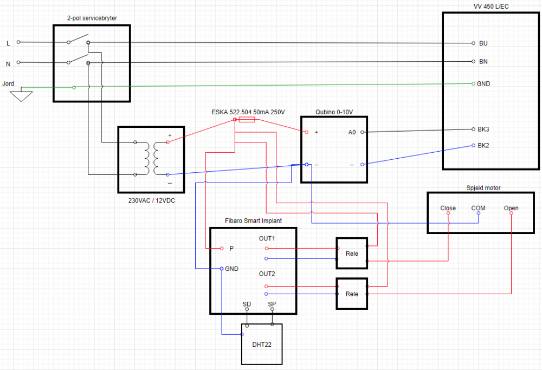The width and height of the screenshot is (542, 370).
Task: Click the COM terminal on Spjeld motor
Action: (x=478, y=213)
